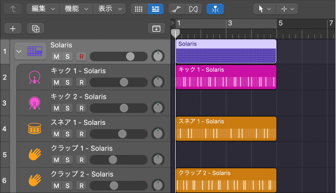Open the pointer tool dropdown

pos(264,9)
